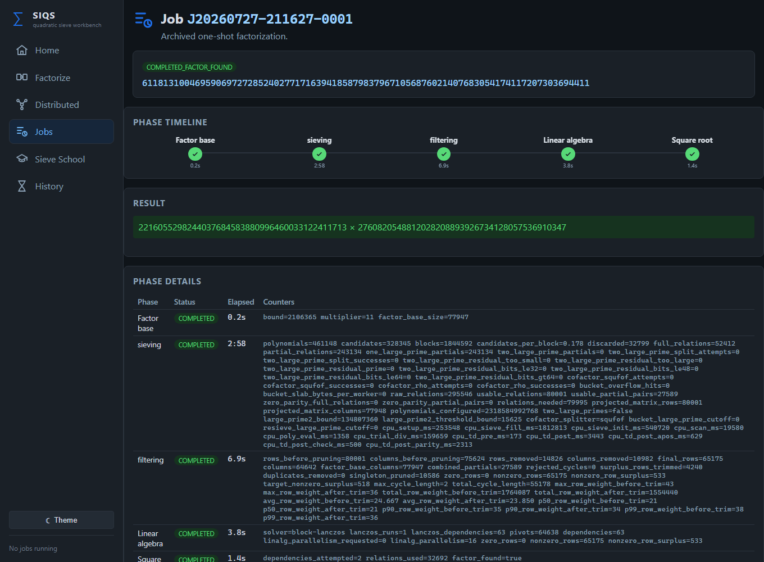Open the Distributed section
The image size is (764, 562).
[x=61, y=105]
